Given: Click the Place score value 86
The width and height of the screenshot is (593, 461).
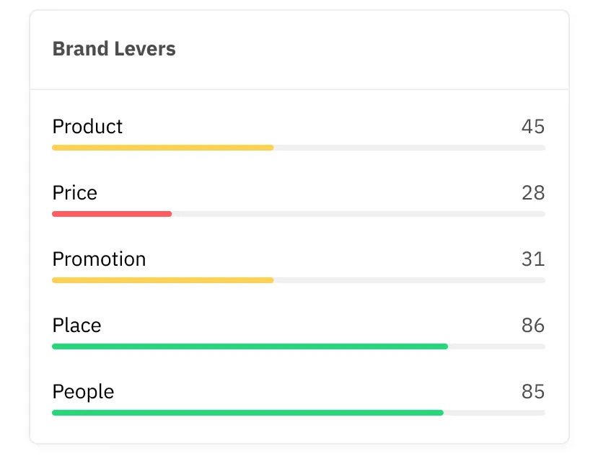Looking at the screenshot, I should pyautogui.click(x=533, y=325).
